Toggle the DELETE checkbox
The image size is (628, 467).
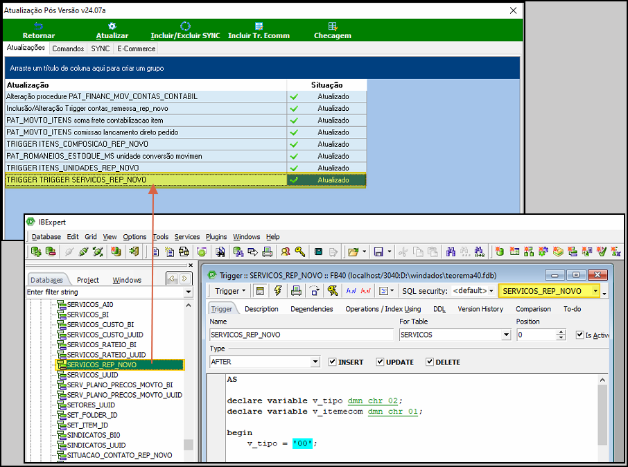[430, 362]
